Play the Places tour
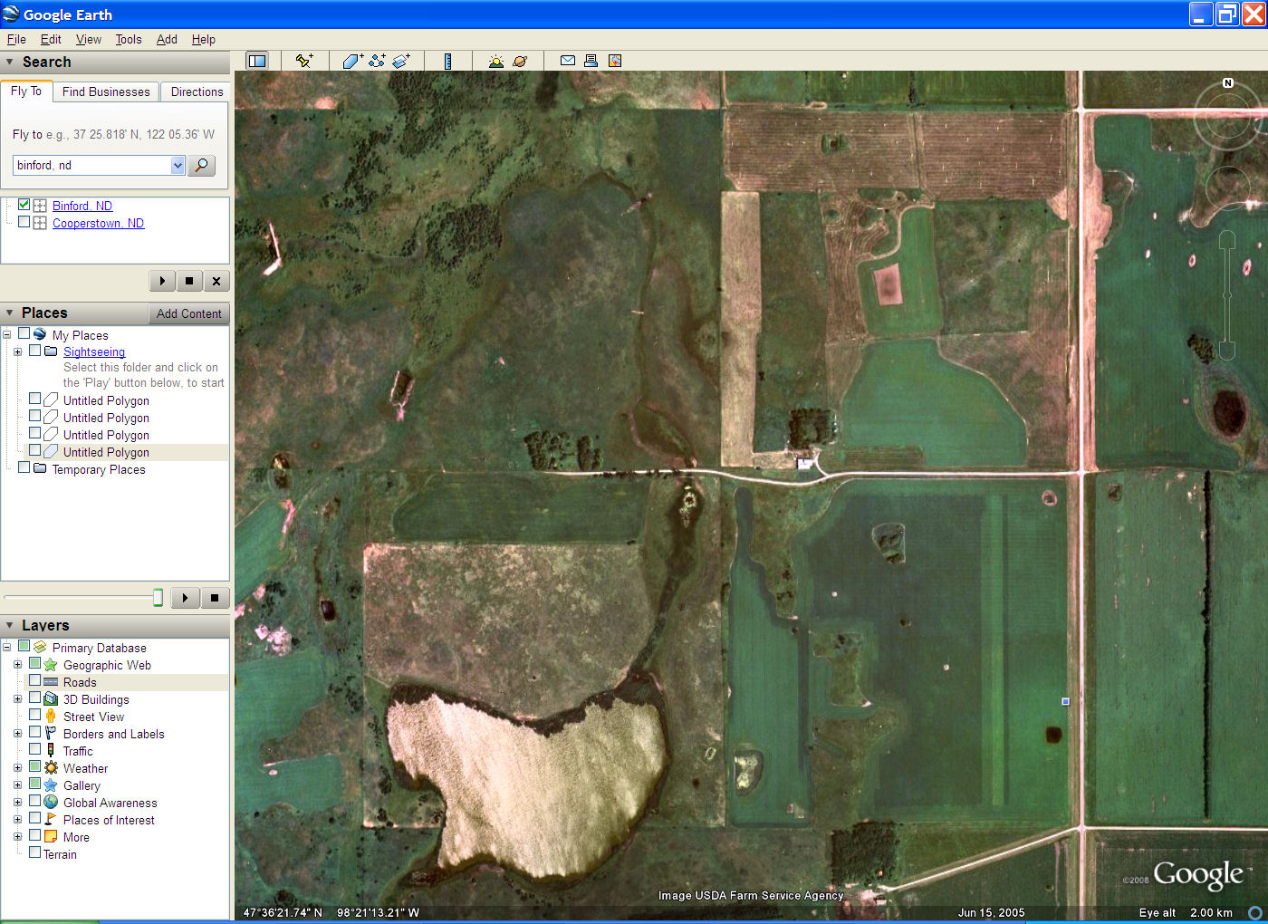1268x924 pixels. pyautogui.click(x=185, y=598)
